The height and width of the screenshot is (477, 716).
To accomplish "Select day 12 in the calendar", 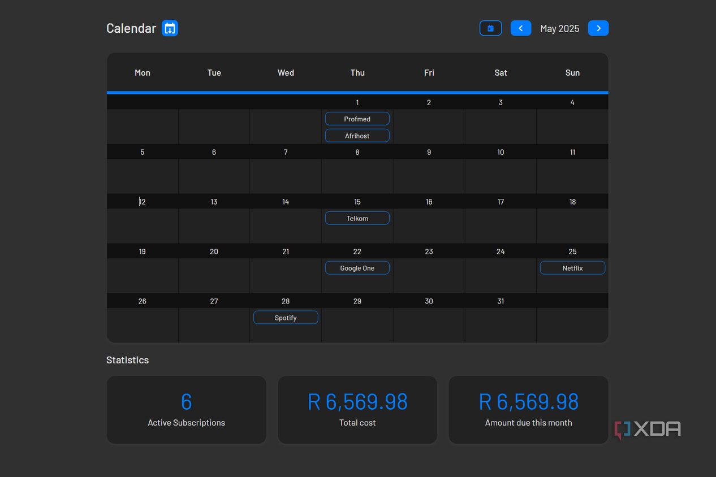I will click(x=142, y=202).
